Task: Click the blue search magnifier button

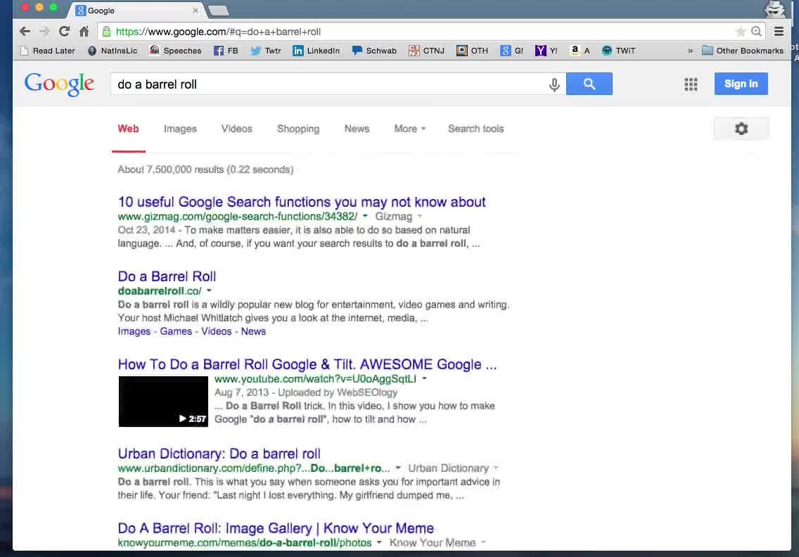Action: click(589, 84)
